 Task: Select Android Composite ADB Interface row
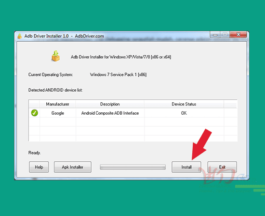click(x=132, y=113)
